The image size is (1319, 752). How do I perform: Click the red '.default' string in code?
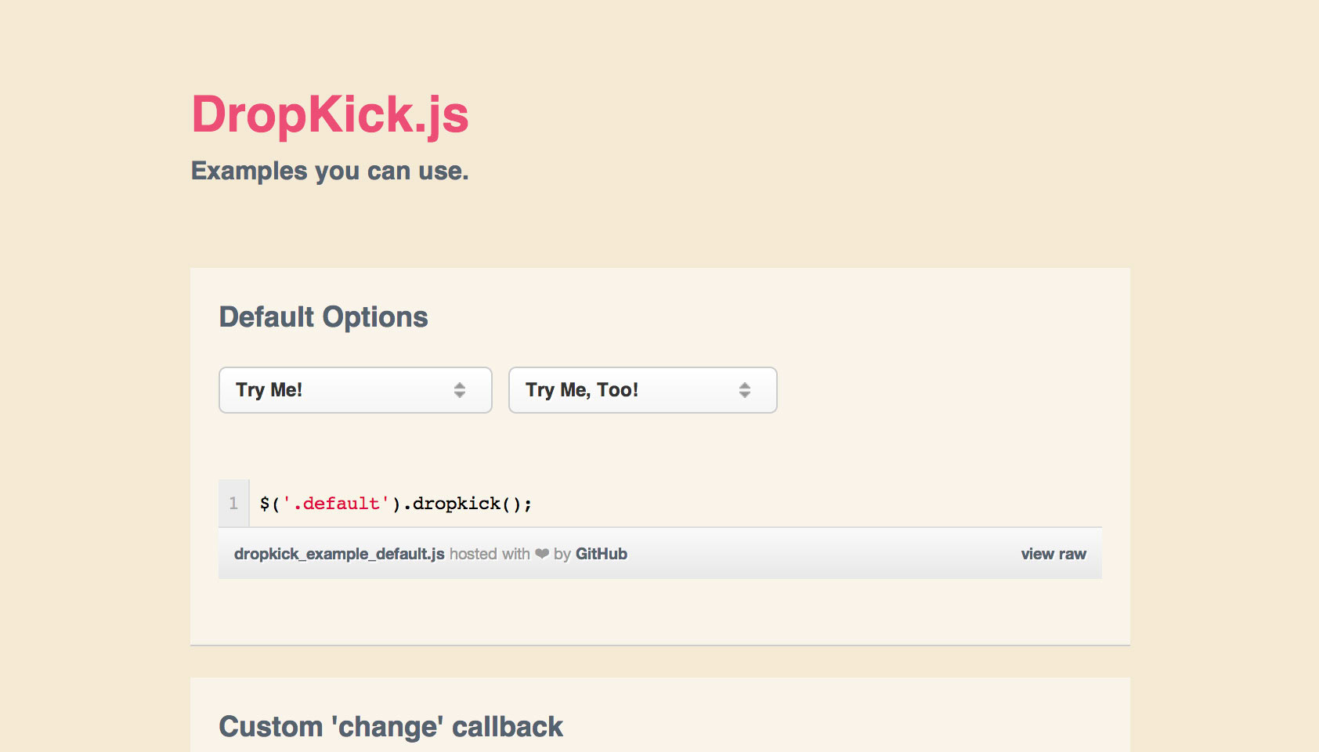click(x=336, y=504)
